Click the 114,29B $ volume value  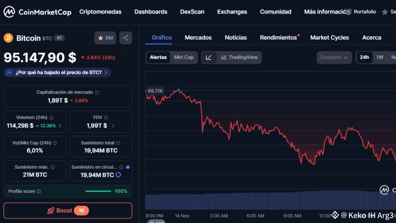[20, 126]
